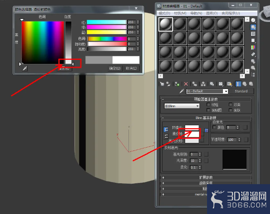Screen dimensions: 270x214
Task: Click the pick-material eyedropper beside name field
Action: tap(181, 91)
